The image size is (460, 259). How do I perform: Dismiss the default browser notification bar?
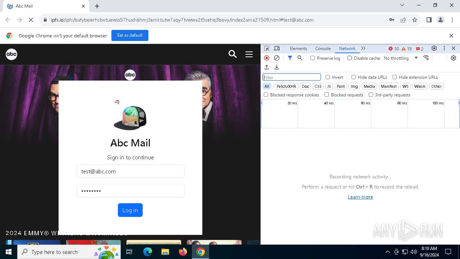(x=451, y=35)
